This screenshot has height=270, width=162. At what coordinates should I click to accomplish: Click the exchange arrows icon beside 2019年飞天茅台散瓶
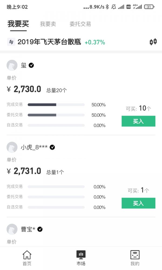tap(11, 42)
